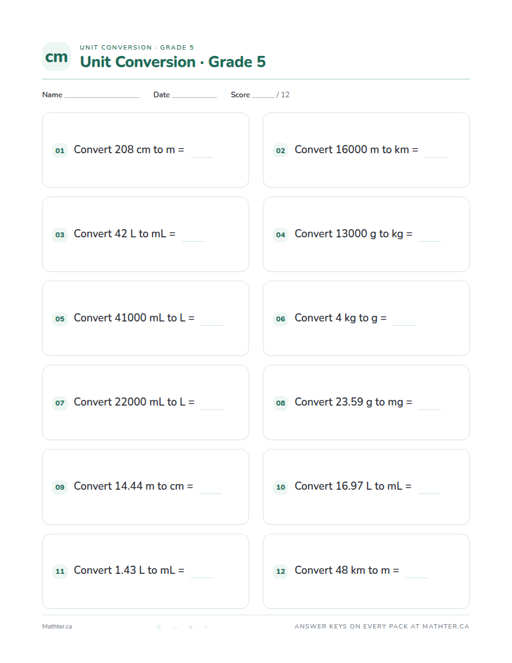Screen dimensions: 512x663
Task: Click the question number badge '01'
Action: click(x=60, y=151)
